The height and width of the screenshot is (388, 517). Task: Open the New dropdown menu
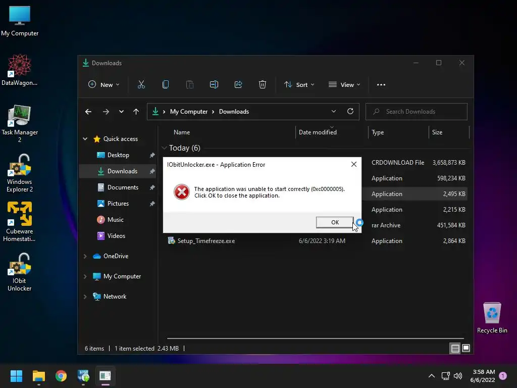(x=104, y=85)
